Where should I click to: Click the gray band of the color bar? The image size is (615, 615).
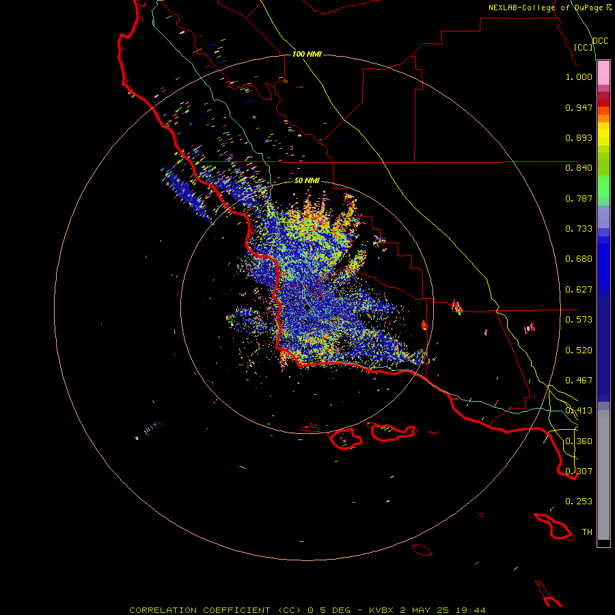pyautogui.click(x=603, y=475)
